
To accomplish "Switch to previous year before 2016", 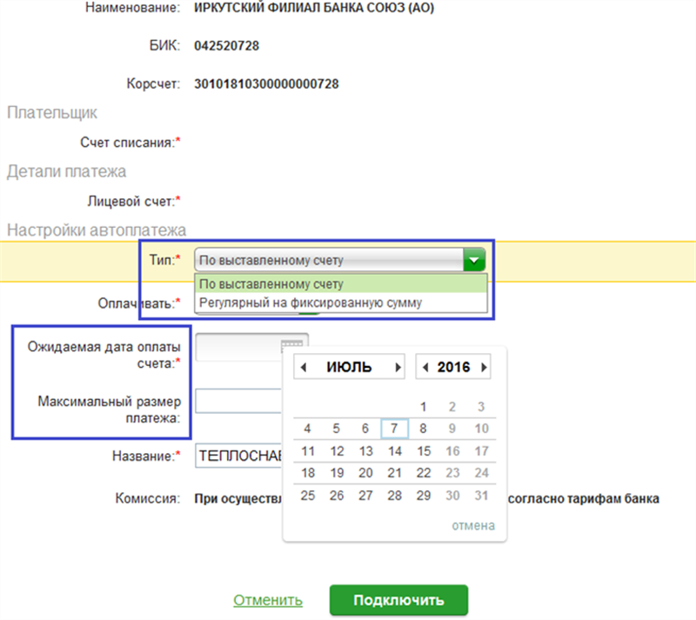I will pyautogui.click(x=425, y=367).
